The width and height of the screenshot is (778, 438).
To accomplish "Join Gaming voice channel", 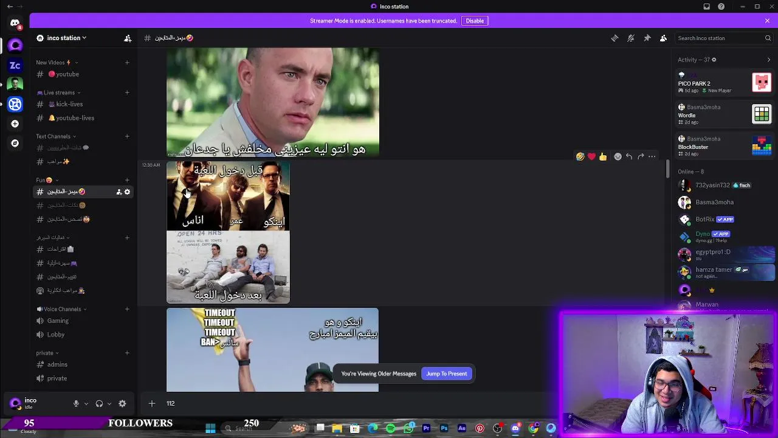I will coord(83,321).
